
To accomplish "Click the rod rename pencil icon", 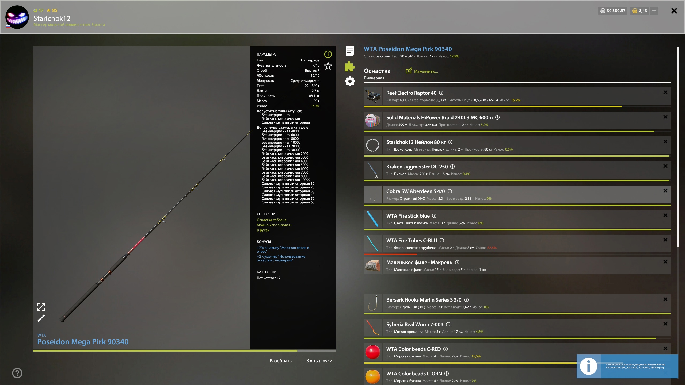I will coord(41,318).
